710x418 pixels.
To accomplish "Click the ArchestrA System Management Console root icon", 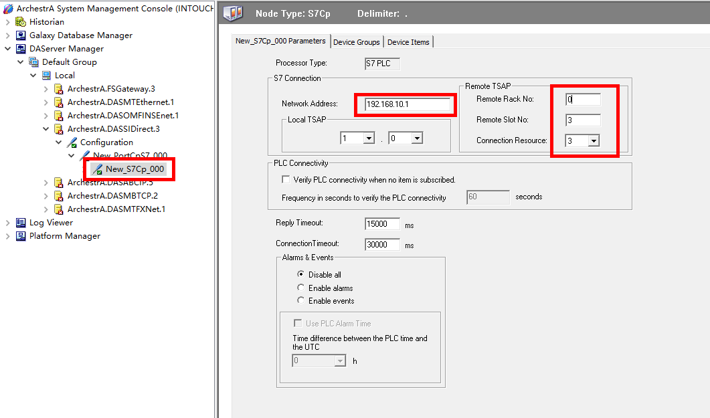I will coord(8,9).
